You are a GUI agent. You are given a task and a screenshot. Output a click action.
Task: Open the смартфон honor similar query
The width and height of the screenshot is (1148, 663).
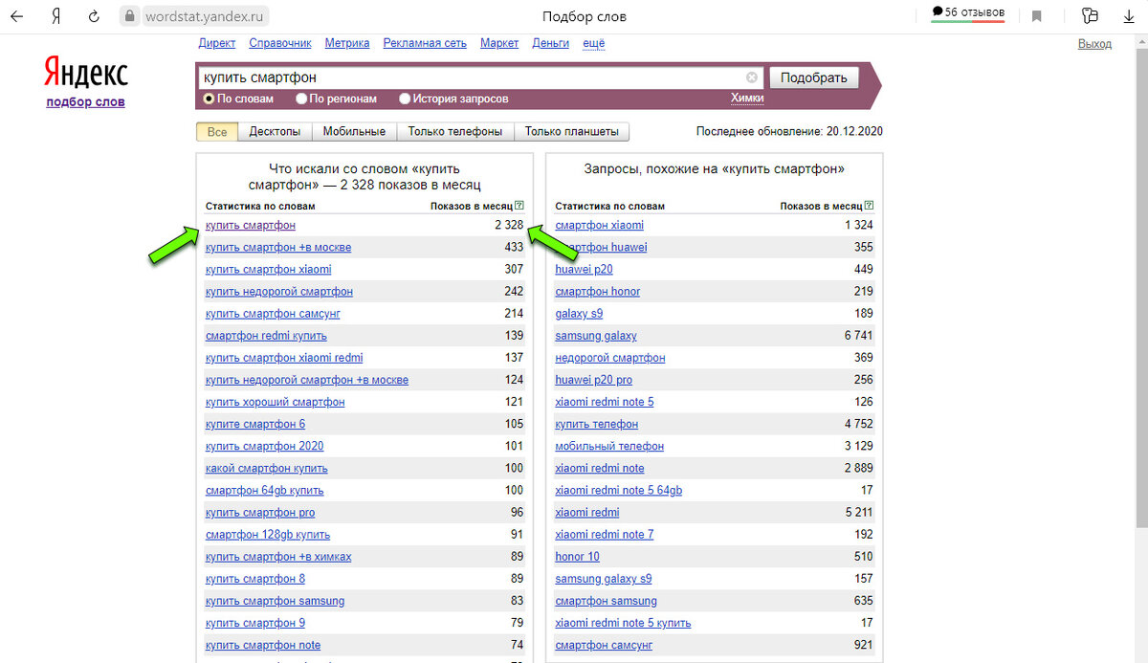pyautogui.click(x=597, y=292)
